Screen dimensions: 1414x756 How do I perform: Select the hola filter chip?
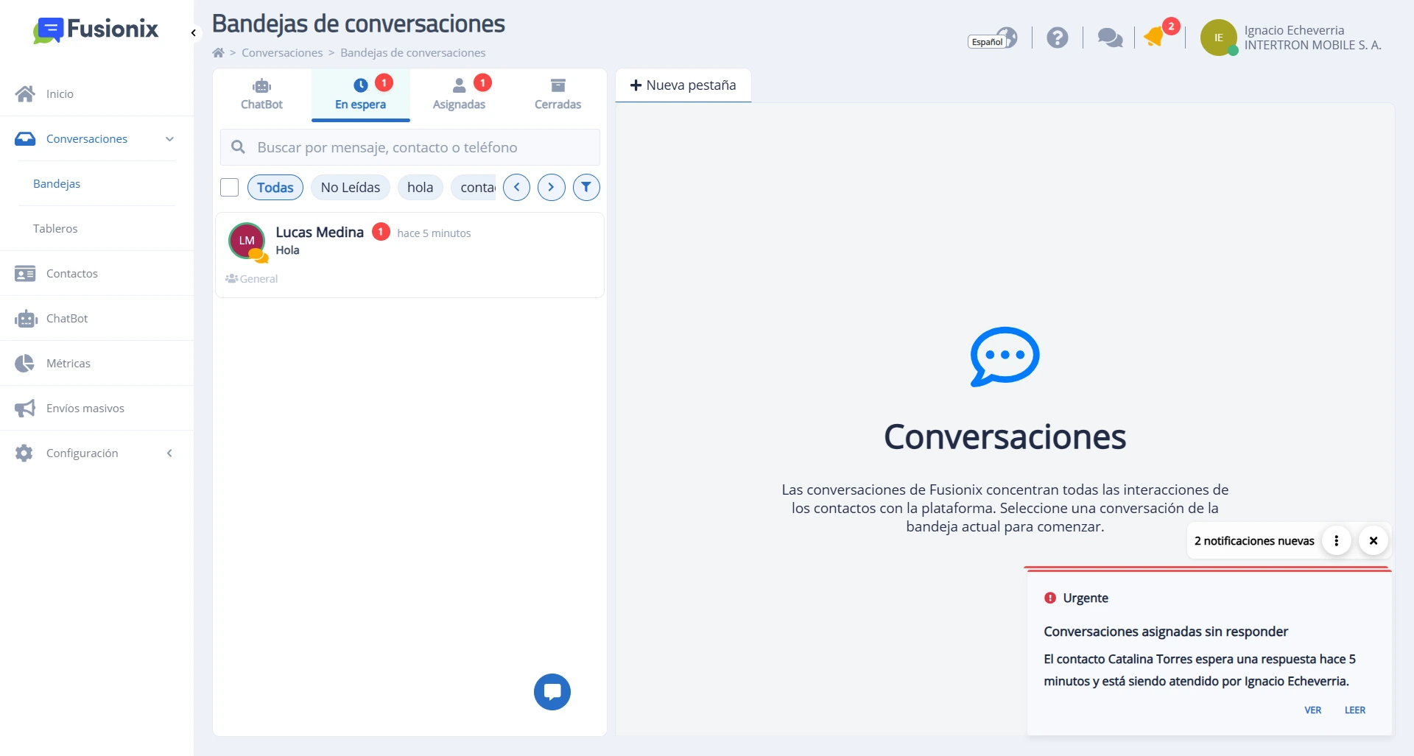(421, 188)
